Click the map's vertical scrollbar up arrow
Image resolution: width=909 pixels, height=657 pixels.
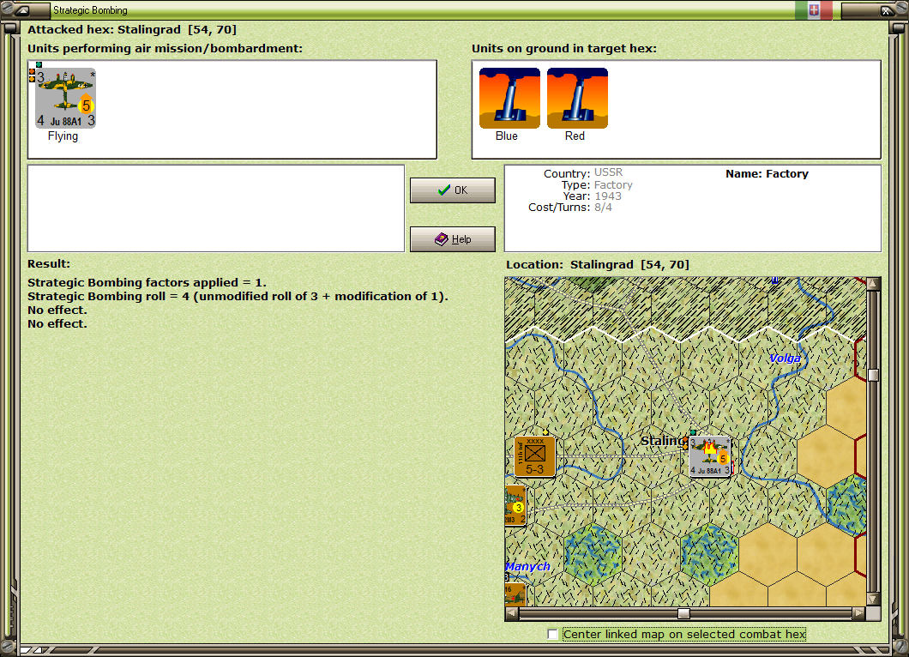click(x=873, y=284)
